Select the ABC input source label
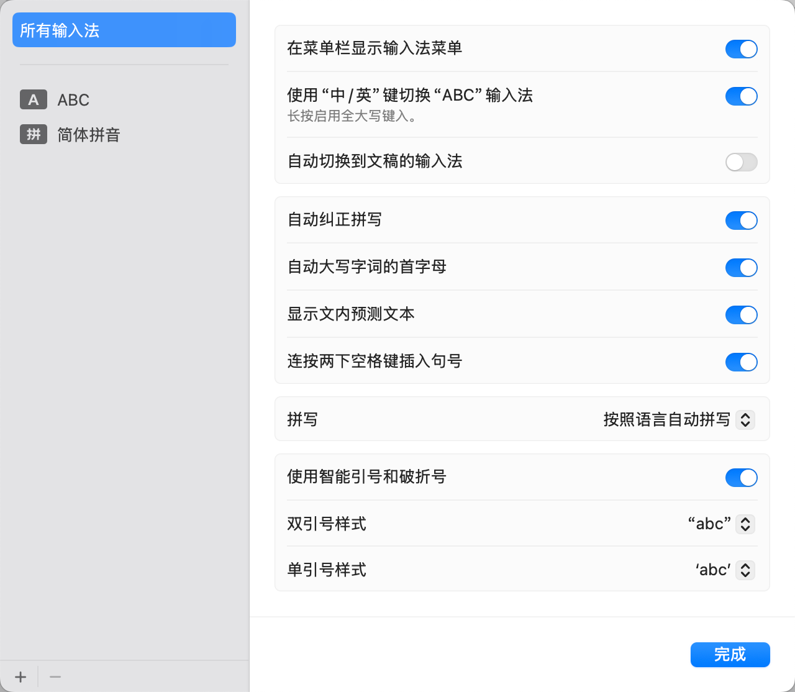795x692 pixels. [73, 100]
